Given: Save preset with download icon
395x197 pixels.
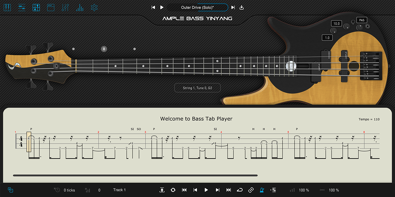Looking at the screenshot, I should (242, 7).
